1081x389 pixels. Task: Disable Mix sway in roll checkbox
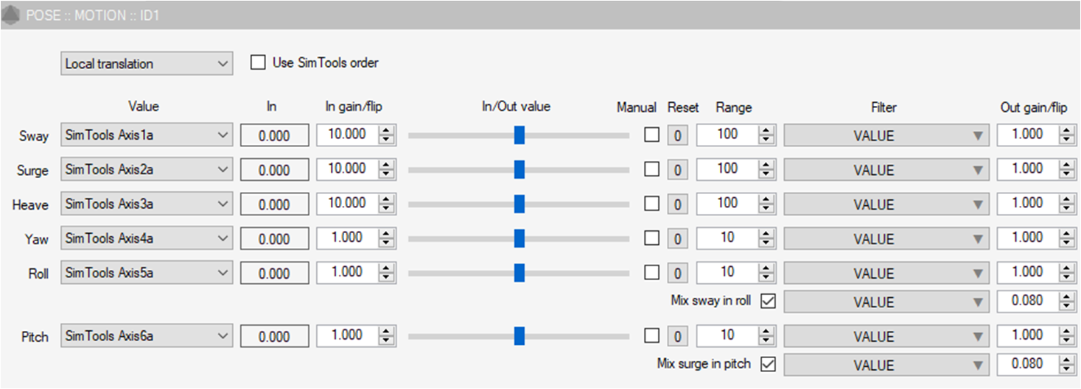click(768, 301)
